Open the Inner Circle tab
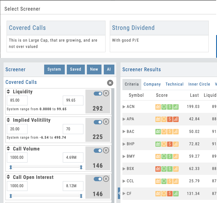Image resolution: width=217 pixels, height=203 pixels. [x=199, y=84]
